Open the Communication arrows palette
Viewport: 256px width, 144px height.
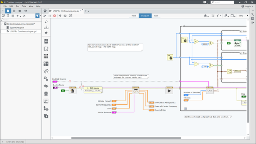46,86
